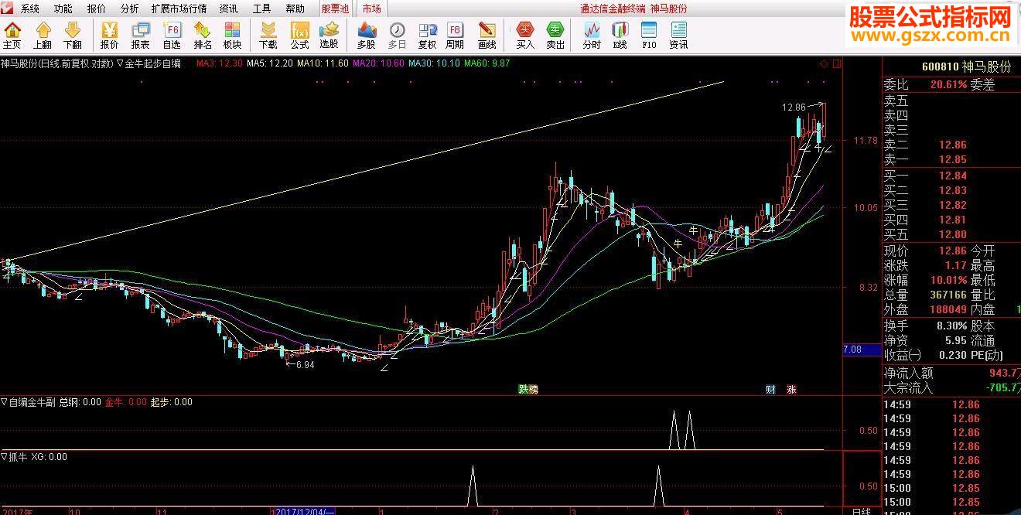Open the 周期 period F8 icon
The width and height of the screenshot is (1021, 515).
[x=455, y=36]
